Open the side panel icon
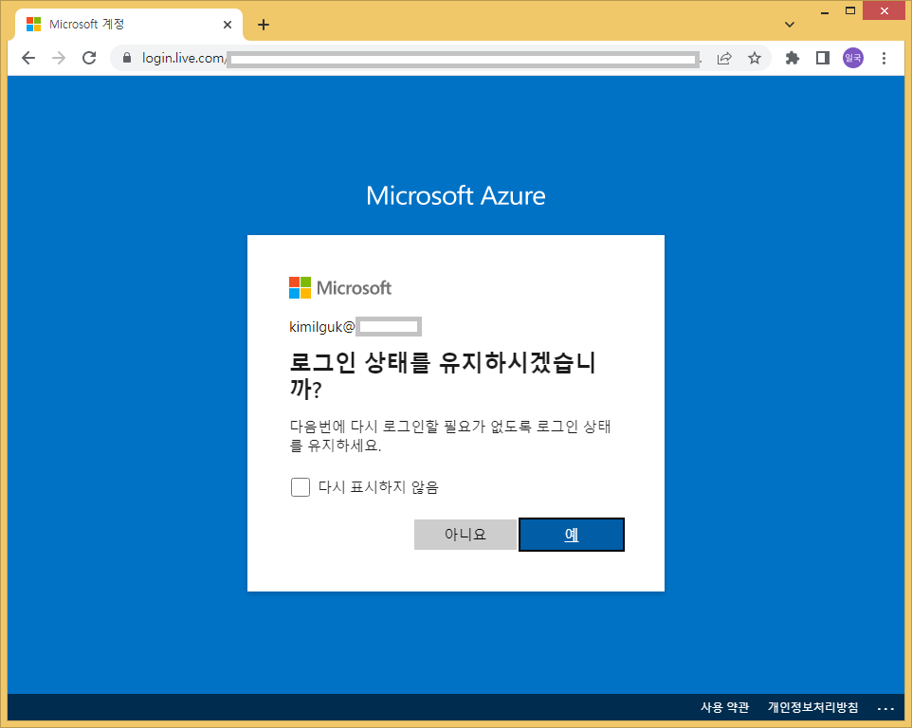 point(823,58)
